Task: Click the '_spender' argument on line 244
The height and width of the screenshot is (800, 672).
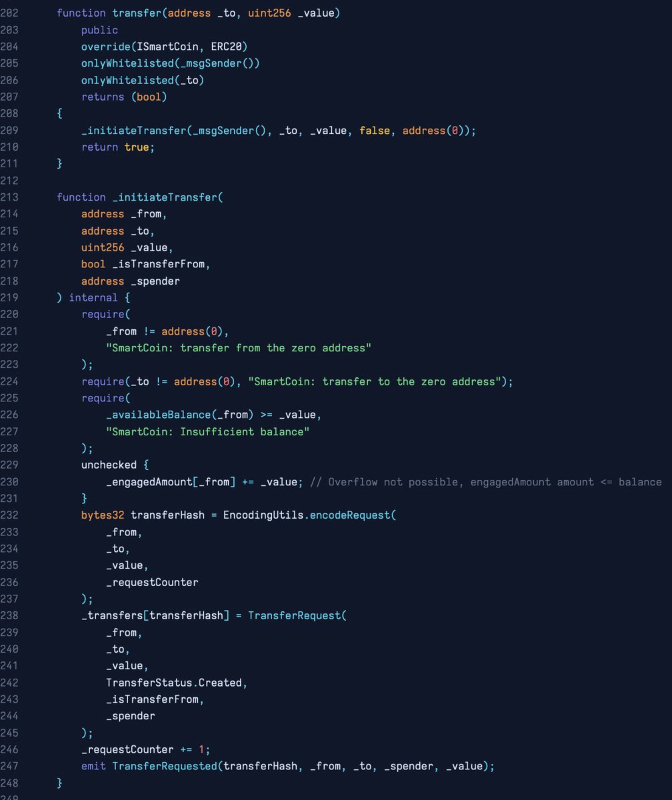Action: [x=130, y=716]
